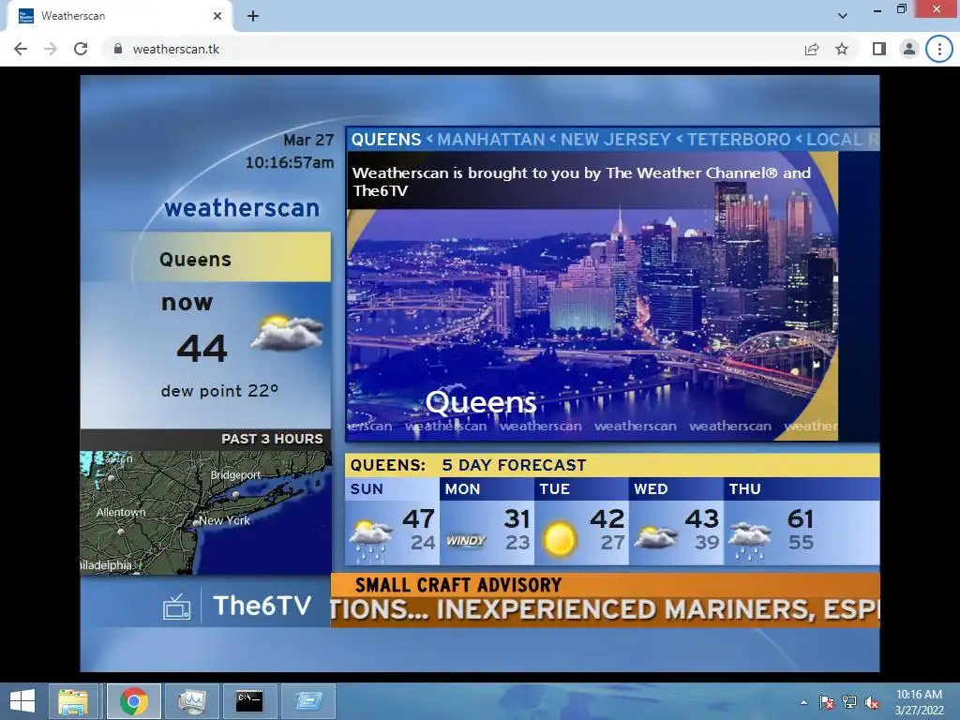Click the 10:16:57am clock display

point(290,163)
